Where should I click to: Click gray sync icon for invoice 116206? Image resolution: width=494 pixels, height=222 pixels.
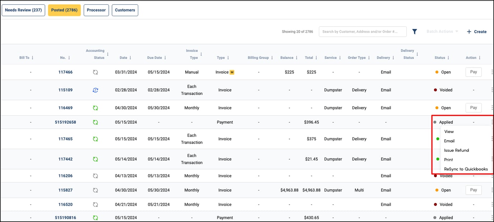pos(95,176)
